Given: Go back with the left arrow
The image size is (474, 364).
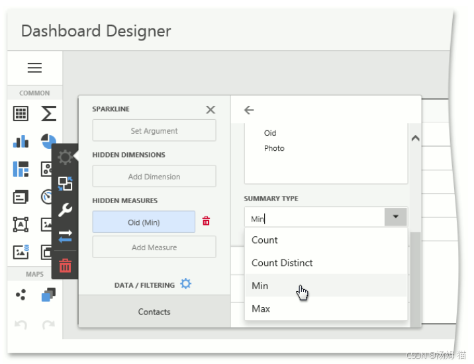Looking at the screenshot, I should pyautogui.click(x=249, y=110).
